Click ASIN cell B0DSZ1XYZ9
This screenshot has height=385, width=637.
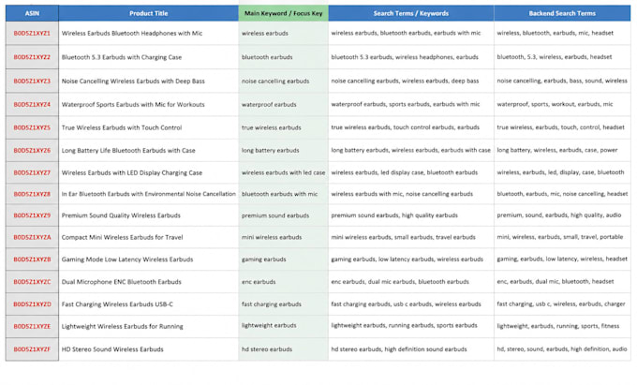coord(32,215)
